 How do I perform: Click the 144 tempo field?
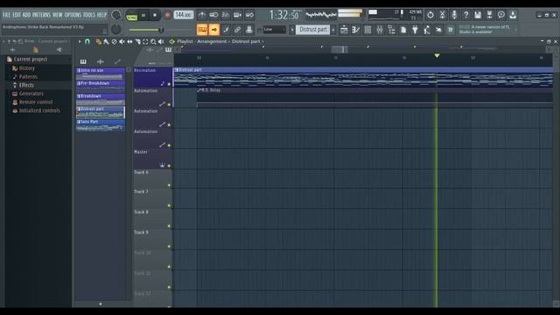pos(184,15)
